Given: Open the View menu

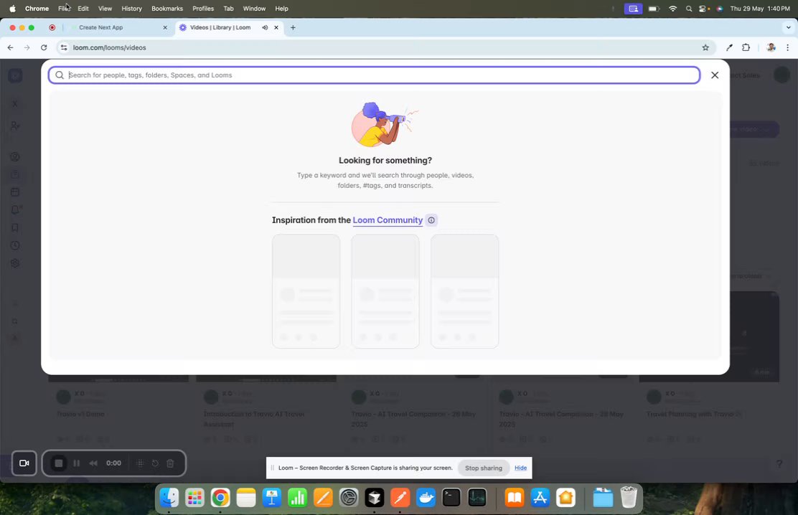Looking at the screenshot, I should pyautogui.click(x=105, y=9).
